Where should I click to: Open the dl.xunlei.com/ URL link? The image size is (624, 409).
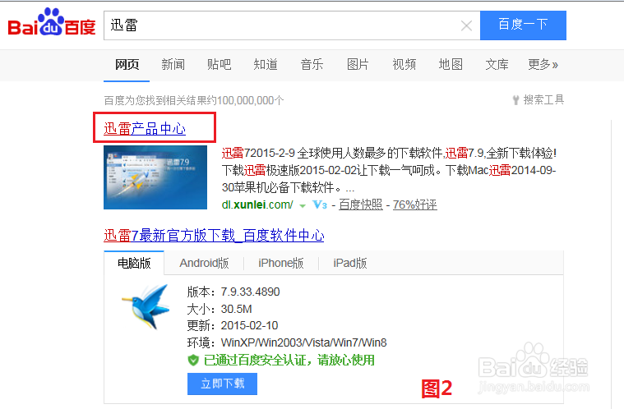click(257, 204)
